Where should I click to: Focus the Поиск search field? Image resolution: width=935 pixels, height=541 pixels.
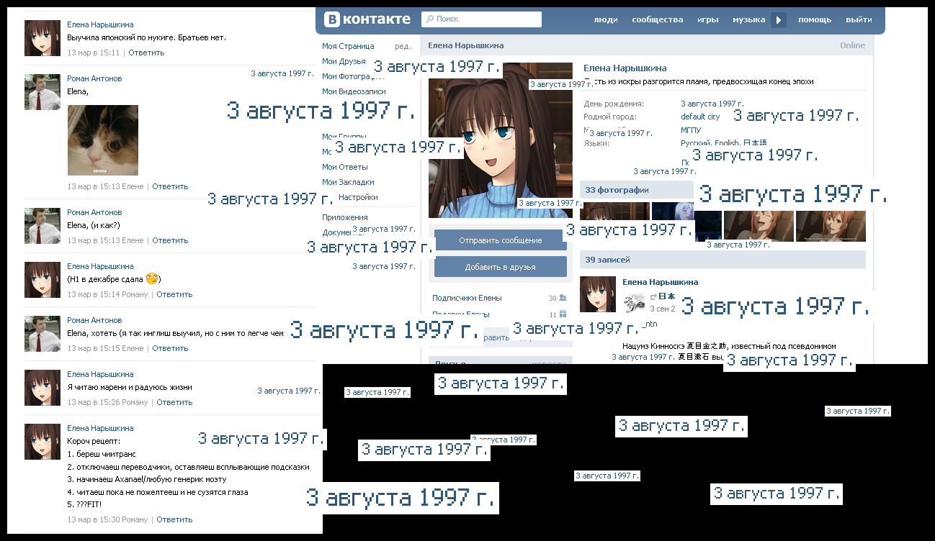(481, 19)
